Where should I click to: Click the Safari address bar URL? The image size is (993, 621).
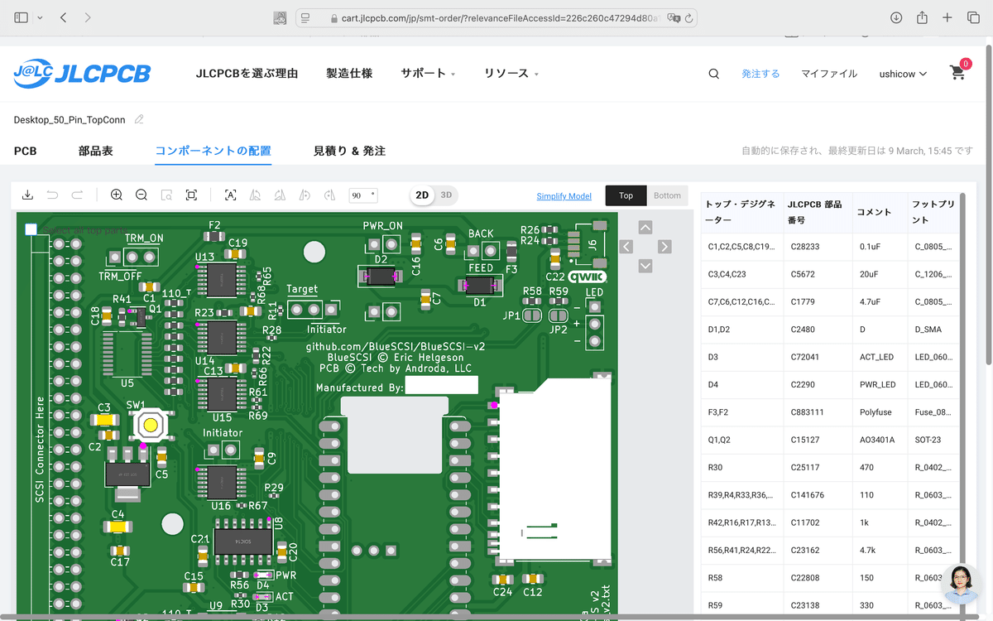[x=500, y=17]
